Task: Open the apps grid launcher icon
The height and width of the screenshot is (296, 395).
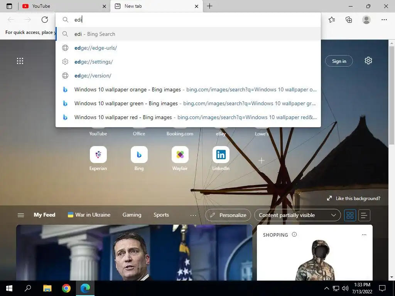Action: click(x=20, y=61)
